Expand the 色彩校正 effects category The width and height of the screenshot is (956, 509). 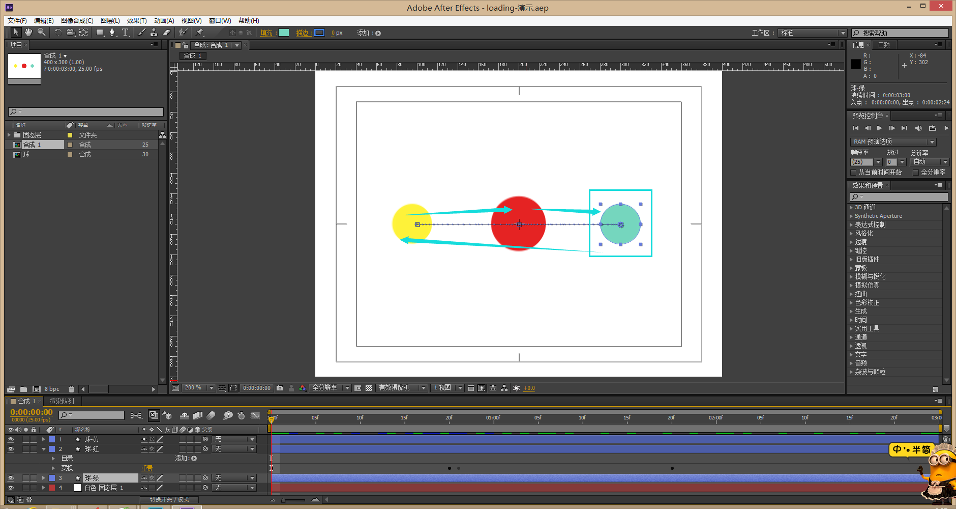pyautogui.click(x=851, y=303)
